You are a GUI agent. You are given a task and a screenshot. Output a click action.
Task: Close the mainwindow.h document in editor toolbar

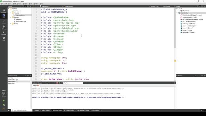click(x=62, y=6)
